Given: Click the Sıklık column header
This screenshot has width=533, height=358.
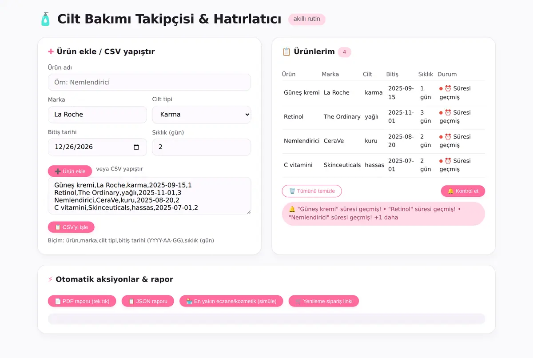Looking at the screenshot, I should click(x=426, y=74).
